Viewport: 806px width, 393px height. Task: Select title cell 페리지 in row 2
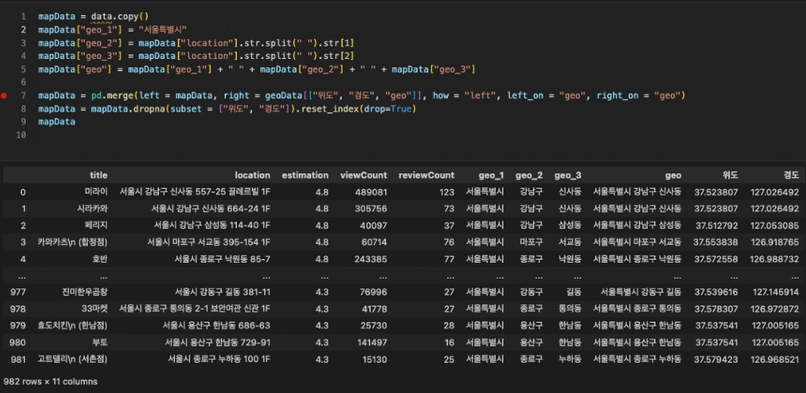[96, 225]
